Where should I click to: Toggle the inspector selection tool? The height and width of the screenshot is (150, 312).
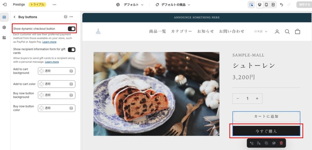[x=251, y=5]
